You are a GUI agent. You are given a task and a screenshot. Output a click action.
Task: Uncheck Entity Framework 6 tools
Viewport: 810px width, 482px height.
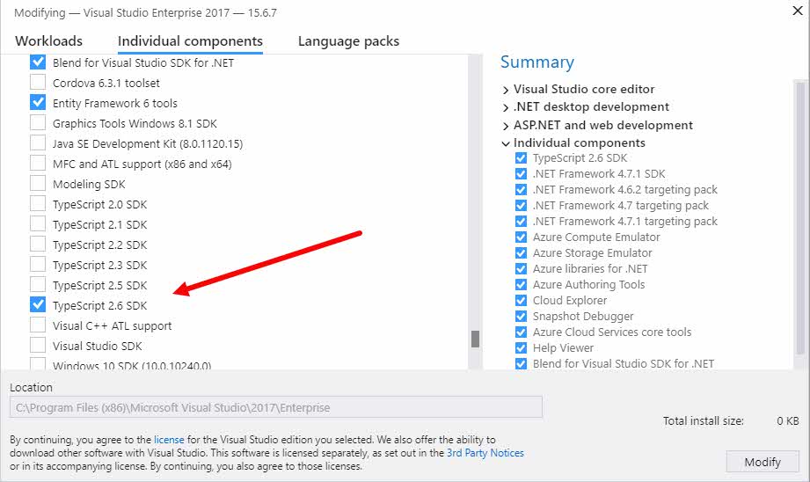38,102
